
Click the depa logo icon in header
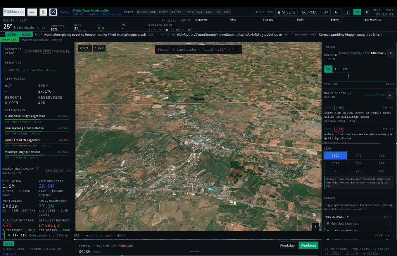click(x=32, y=12)
